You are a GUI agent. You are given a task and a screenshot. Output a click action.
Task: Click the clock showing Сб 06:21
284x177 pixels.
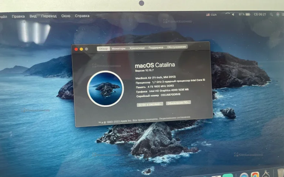pos(260,14)
